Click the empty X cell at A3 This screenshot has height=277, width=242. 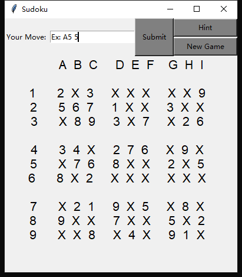tap(63, 122)
